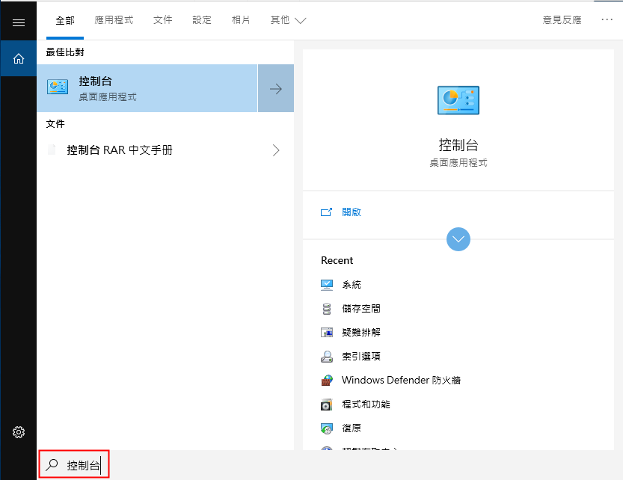Open the more options ellipsis
The width and height of the screenshot is (623, 480).
tap(607, 19)
